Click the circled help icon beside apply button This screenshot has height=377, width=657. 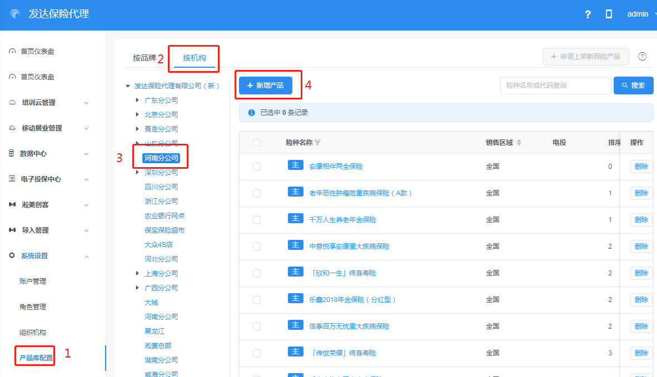642,57
